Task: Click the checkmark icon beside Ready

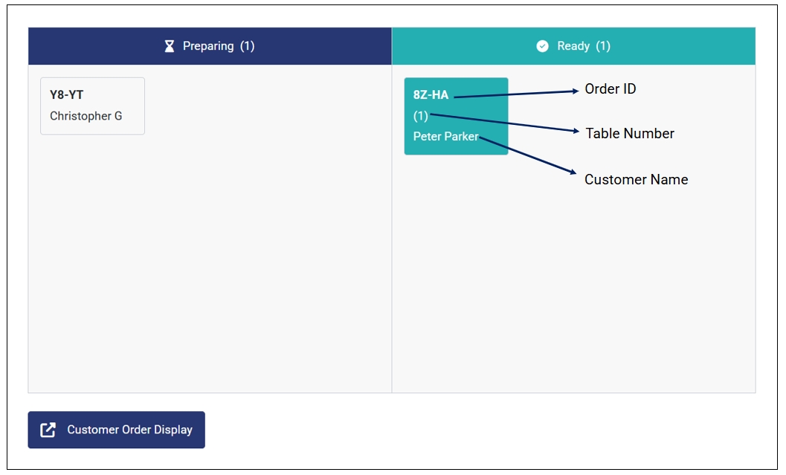Action: click(x=542, y=46)
